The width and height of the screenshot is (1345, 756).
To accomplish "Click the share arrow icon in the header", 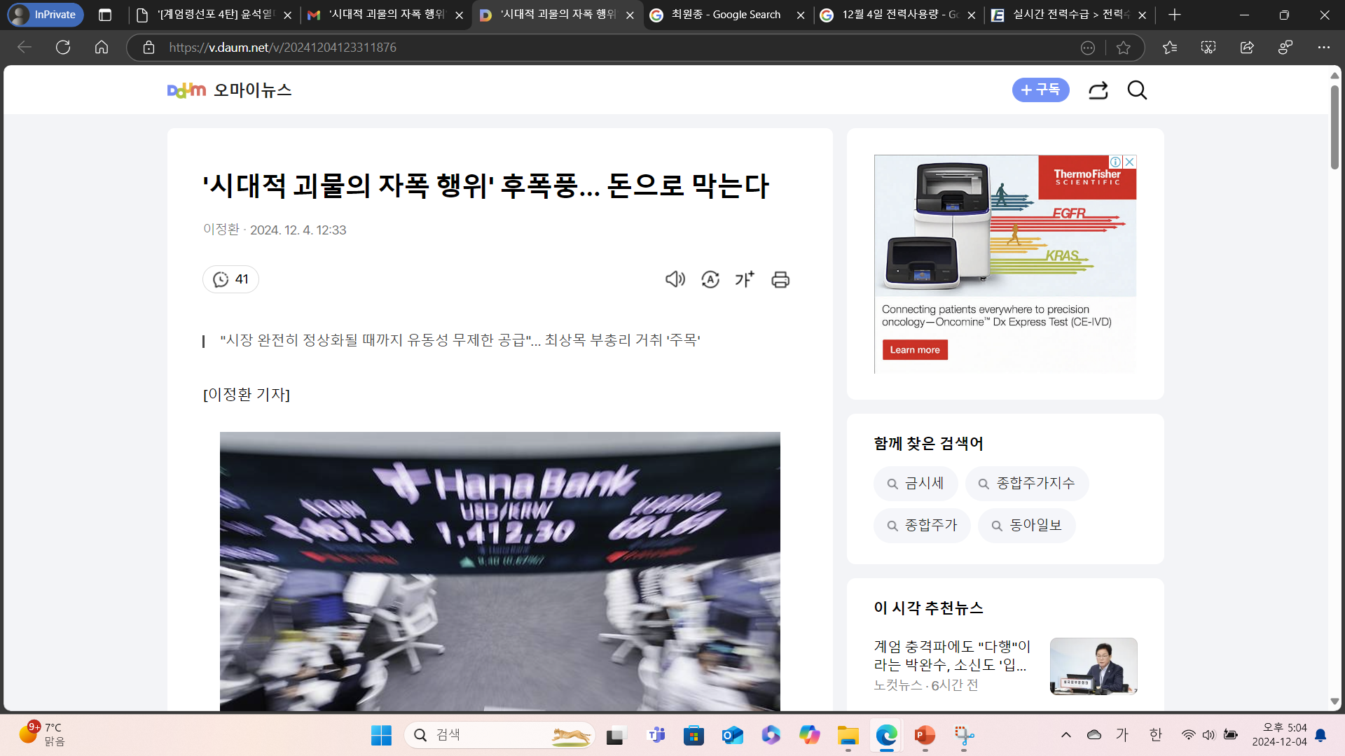I will click(x=1098, y=90).
